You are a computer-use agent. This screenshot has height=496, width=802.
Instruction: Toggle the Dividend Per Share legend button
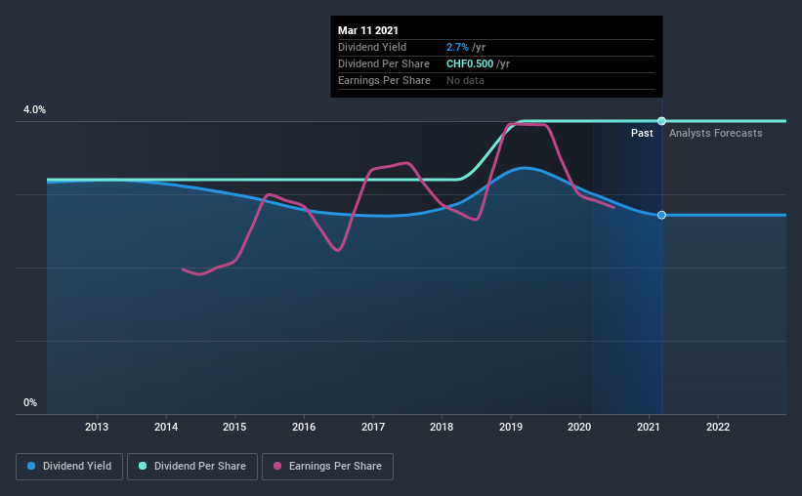tap(192, 467)
